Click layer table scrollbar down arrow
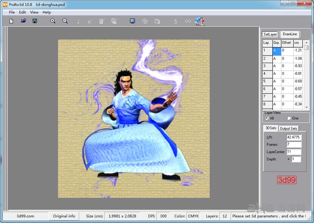314x223 pixels. pos(306,107)
